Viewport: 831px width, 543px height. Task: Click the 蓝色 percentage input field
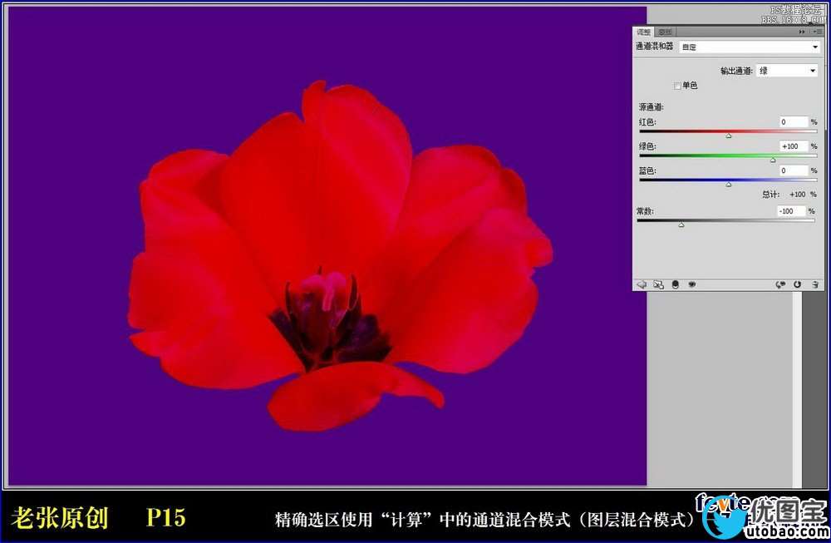(x=794, y=170)
